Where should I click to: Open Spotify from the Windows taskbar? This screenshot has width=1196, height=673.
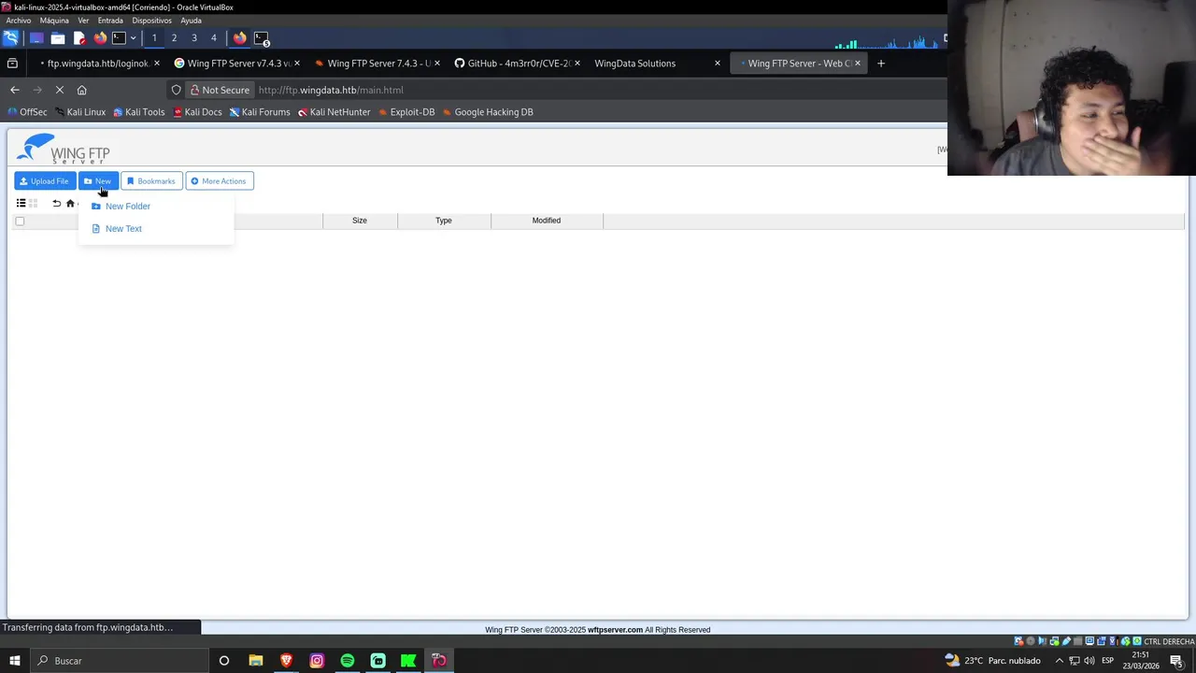pyautogui.click(x=348, y=661)
